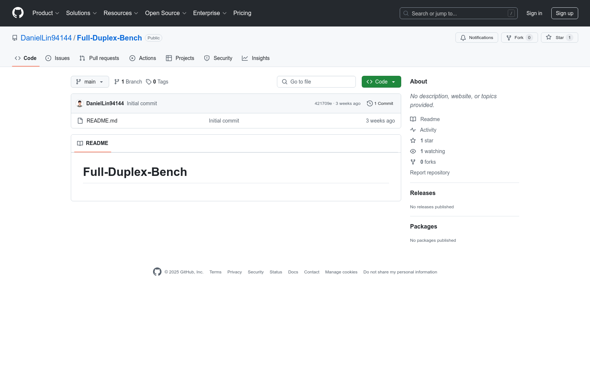This screenshot has height=368, width=590.
Task: Open the Enterprise dropdown
Action: [x=210, y=13]
